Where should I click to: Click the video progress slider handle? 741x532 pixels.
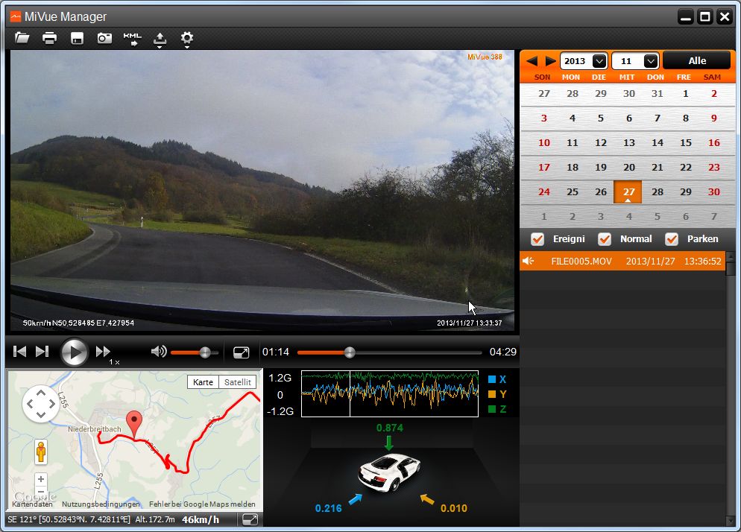pos(349,352)
